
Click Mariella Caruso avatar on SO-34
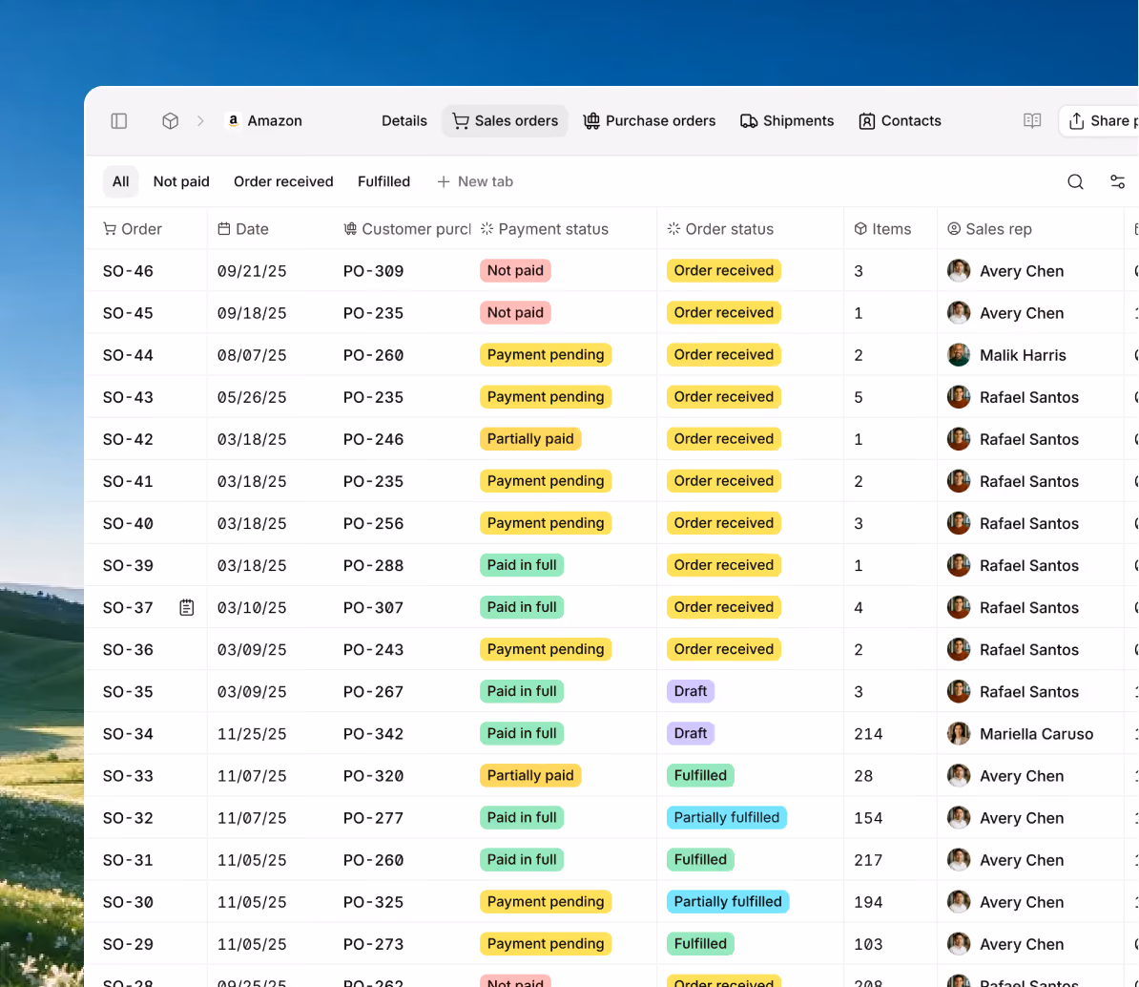point(959,734)
